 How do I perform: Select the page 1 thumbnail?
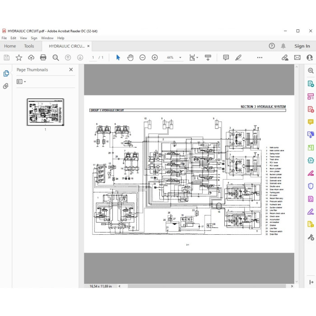[45, 112]
